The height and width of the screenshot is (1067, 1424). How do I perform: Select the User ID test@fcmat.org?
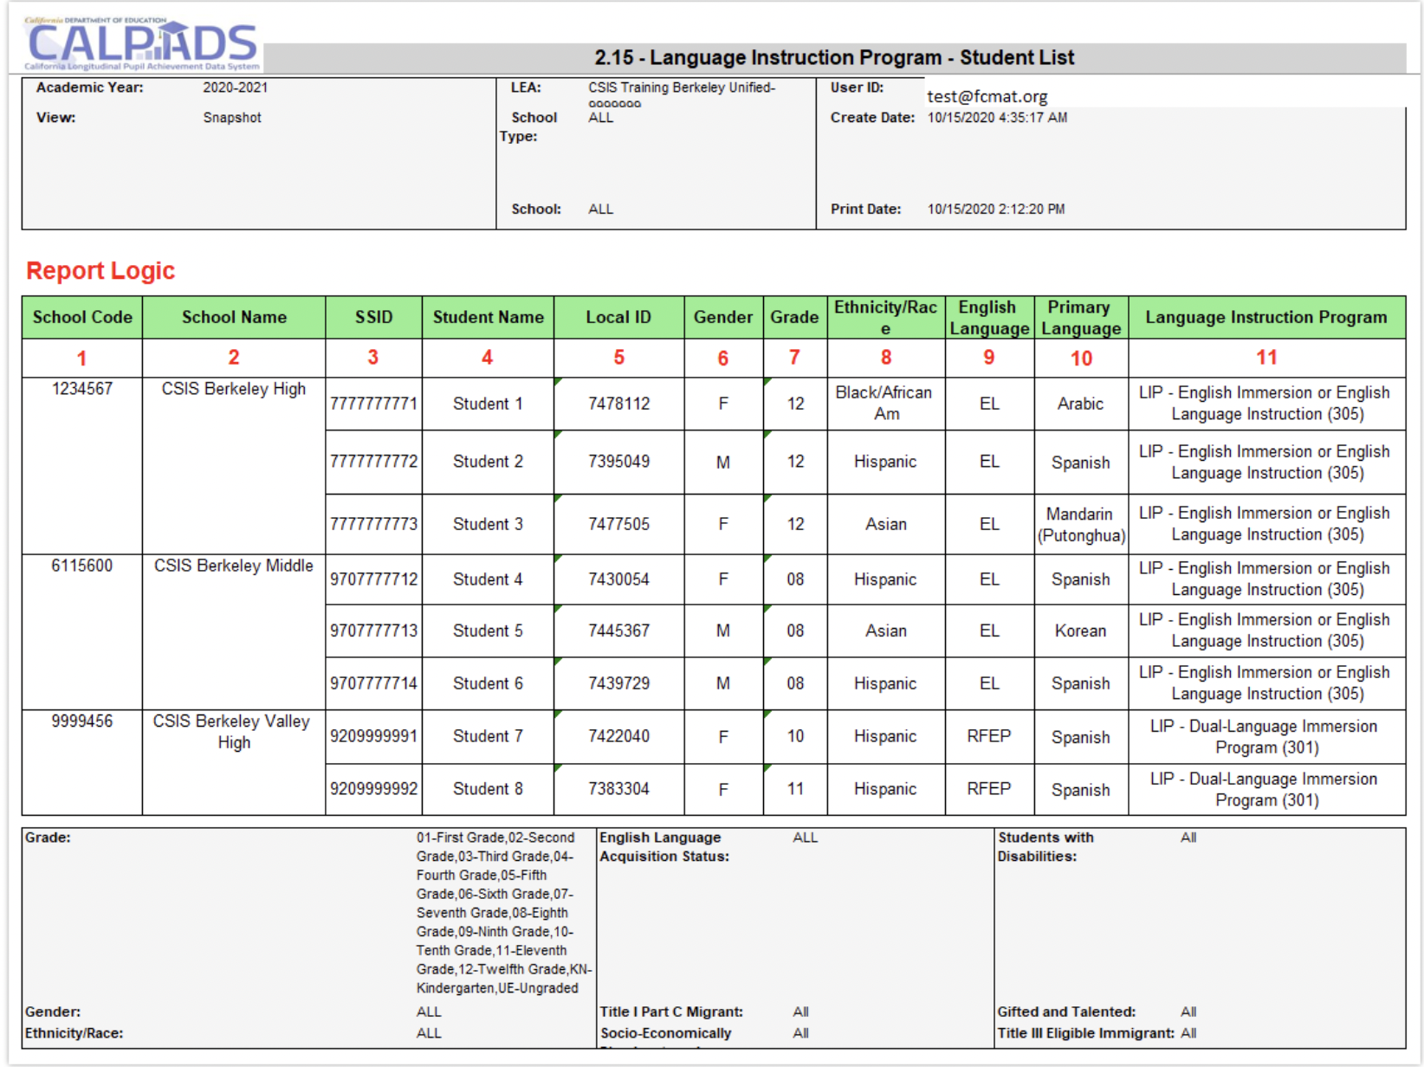pos(987,96)
